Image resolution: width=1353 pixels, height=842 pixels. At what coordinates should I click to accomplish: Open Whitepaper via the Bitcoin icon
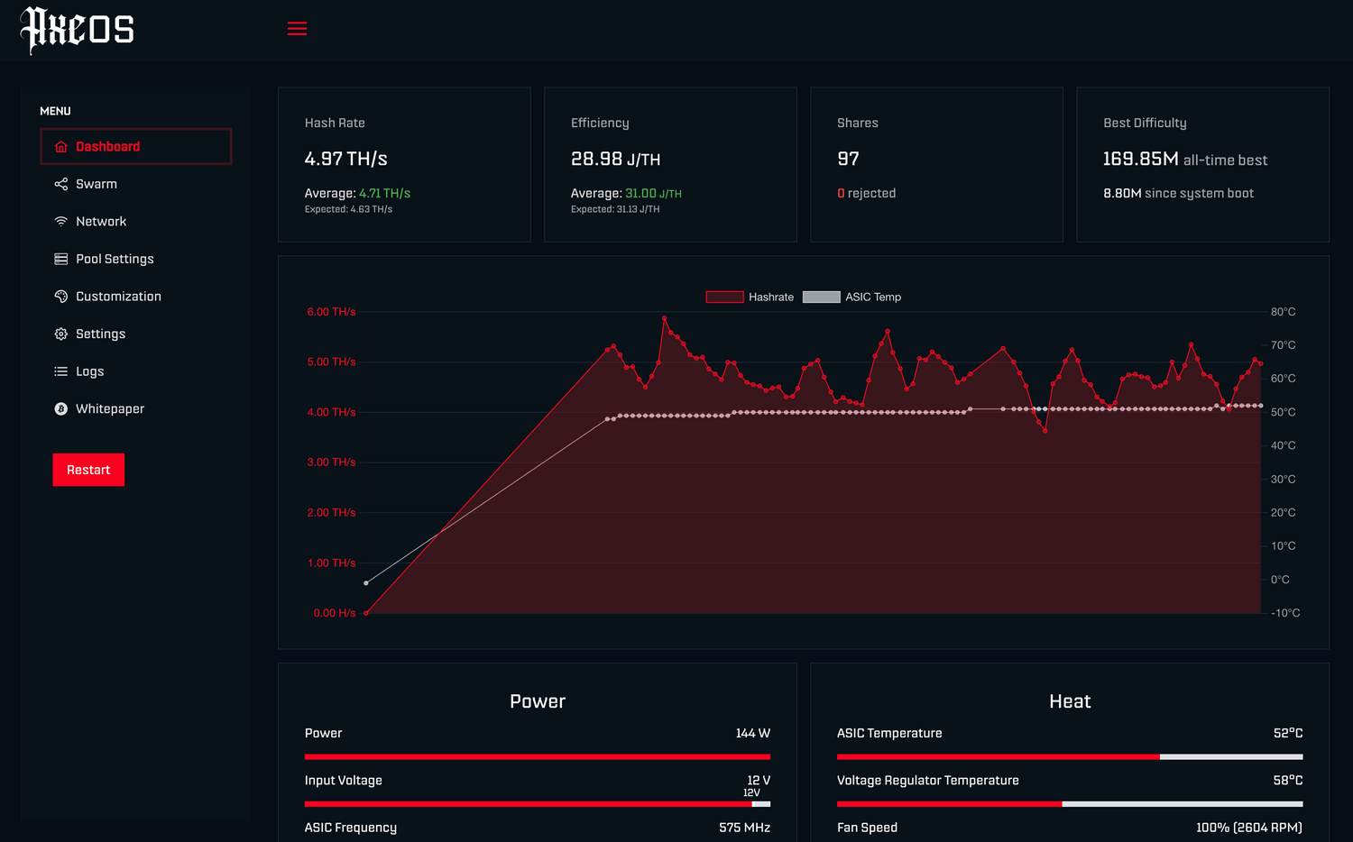pos(60,408)
